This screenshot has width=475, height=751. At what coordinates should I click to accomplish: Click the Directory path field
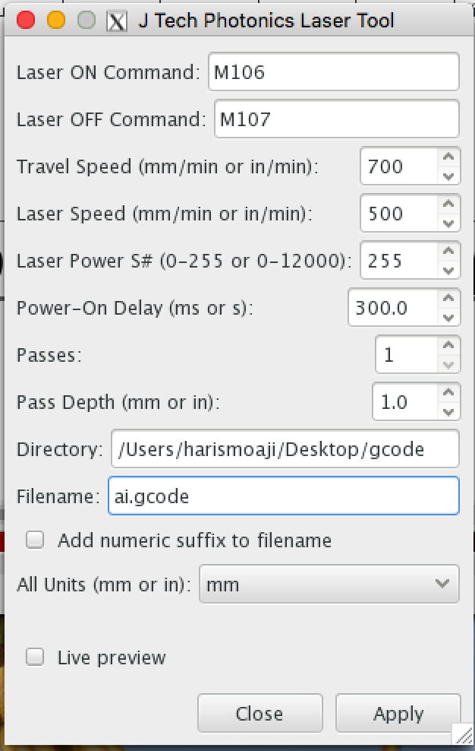pyautogui.click(x=285, y=449)
